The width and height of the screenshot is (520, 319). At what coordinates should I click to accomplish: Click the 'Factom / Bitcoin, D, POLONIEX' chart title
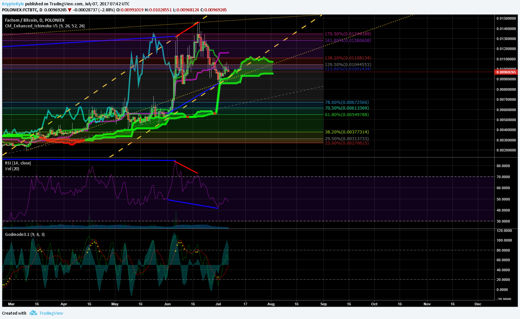[35, 20]
